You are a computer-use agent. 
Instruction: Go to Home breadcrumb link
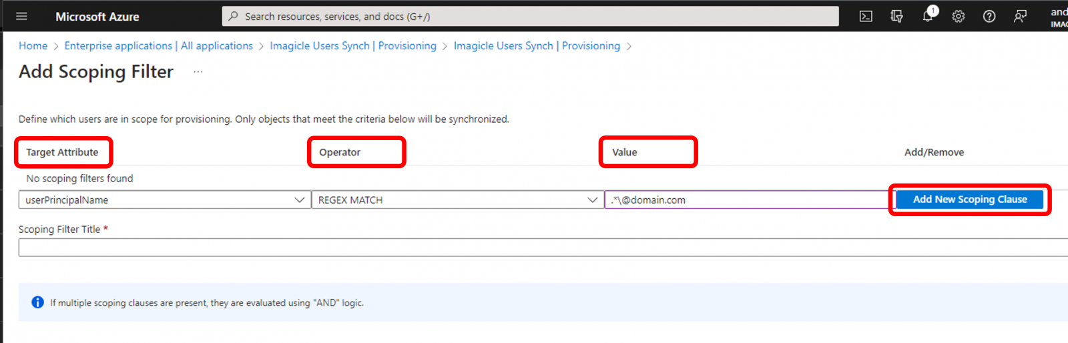(33, 45)
